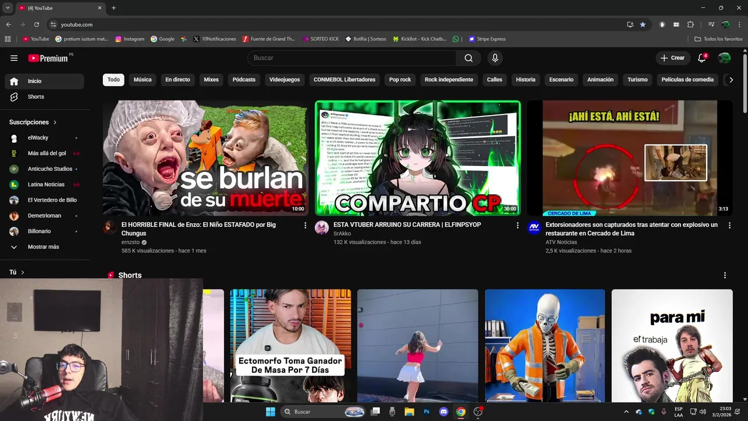Select the Música filter chip
This screenshot has height=421, width=748.
pos(143,80)
